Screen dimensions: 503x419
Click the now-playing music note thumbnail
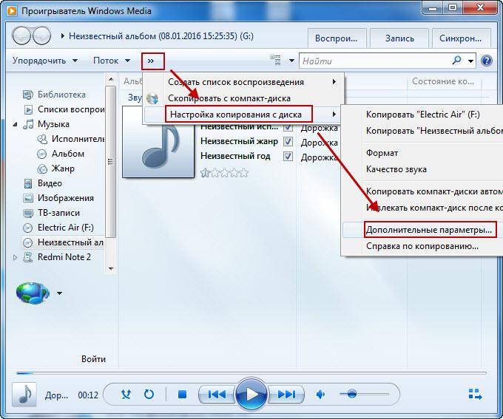click(x=24, y=395)
